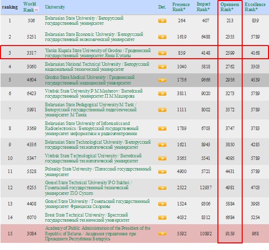This screenshot has width=269, height=250.
Task: Open details arrow for Polessky State University
Action: click(162, 172)
